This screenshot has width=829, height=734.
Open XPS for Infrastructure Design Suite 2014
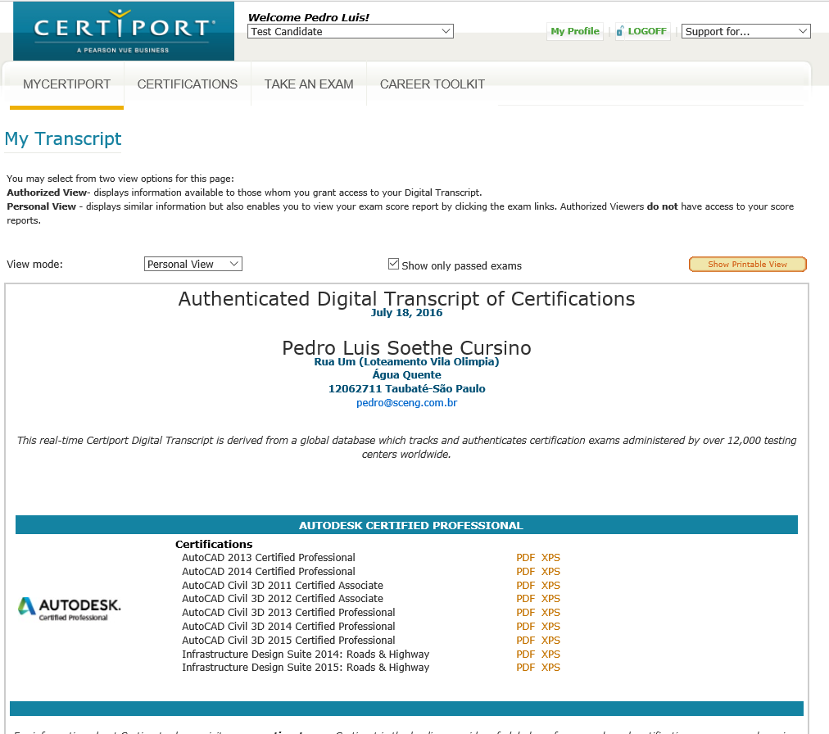click(550, 655)
